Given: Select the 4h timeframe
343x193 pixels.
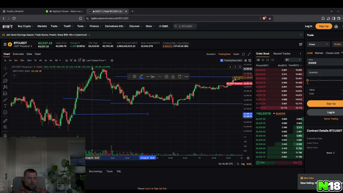Looking at the screenshot, I should pos(40,60).
